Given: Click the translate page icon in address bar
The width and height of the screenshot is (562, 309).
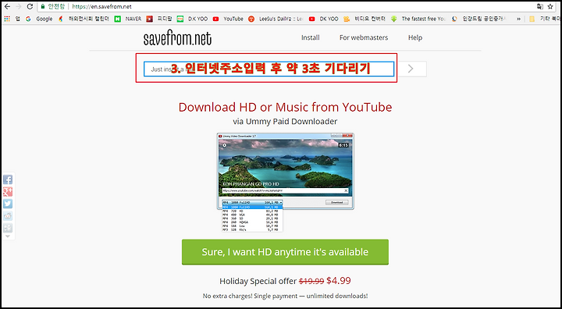Looking at the screenshot, I should tap(540, 6).
